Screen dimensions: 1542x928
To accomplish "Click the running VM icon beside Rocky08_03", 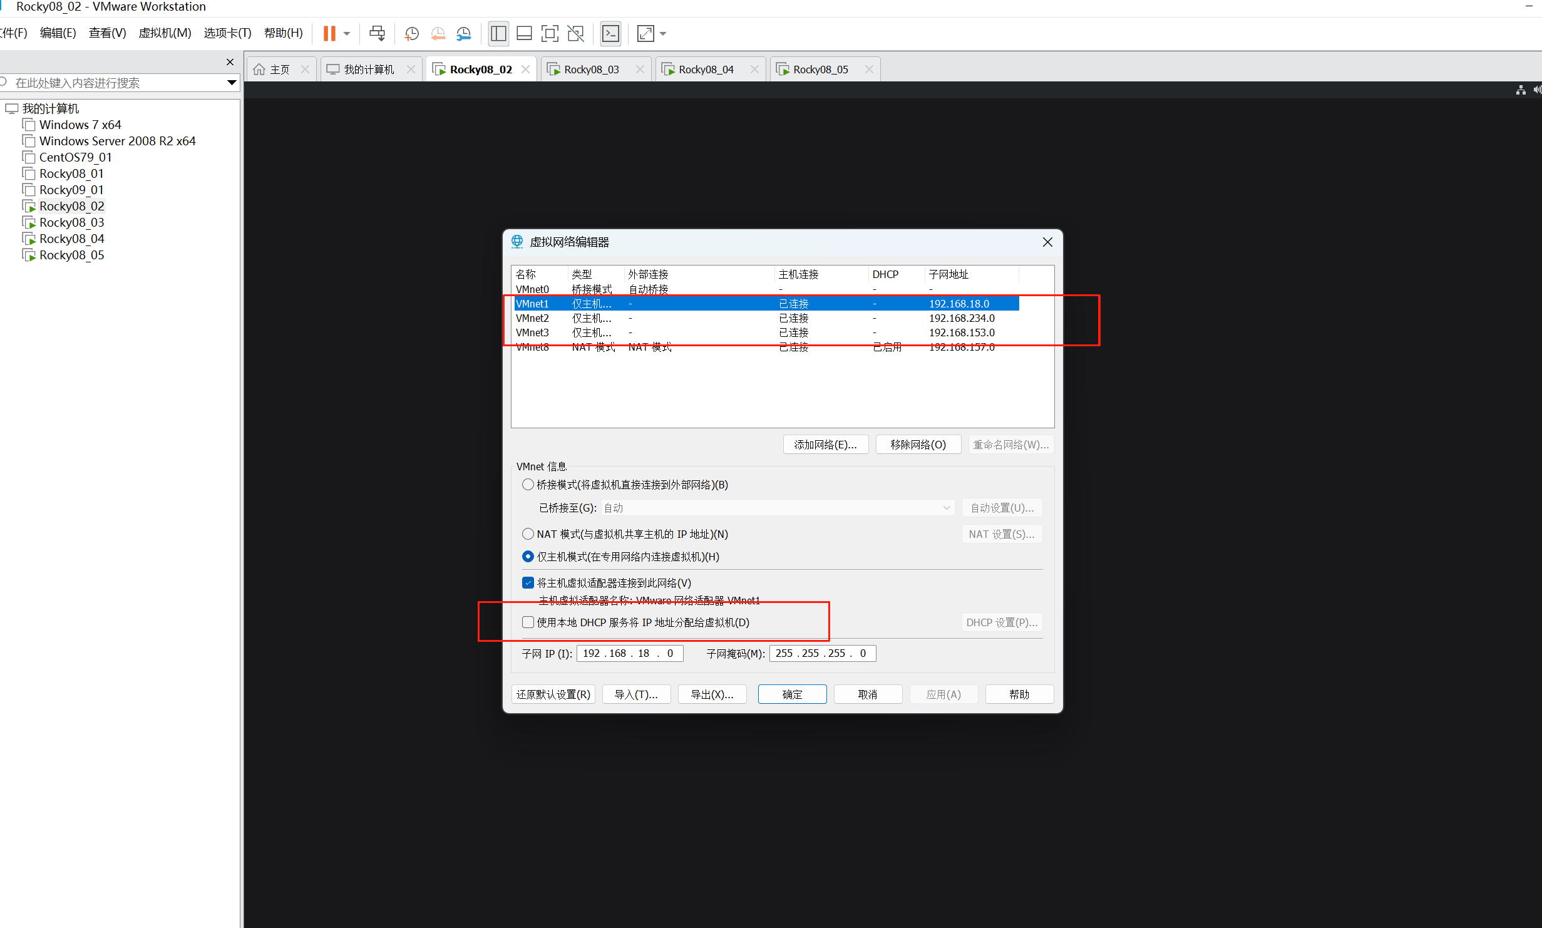I will coord(29,222).
